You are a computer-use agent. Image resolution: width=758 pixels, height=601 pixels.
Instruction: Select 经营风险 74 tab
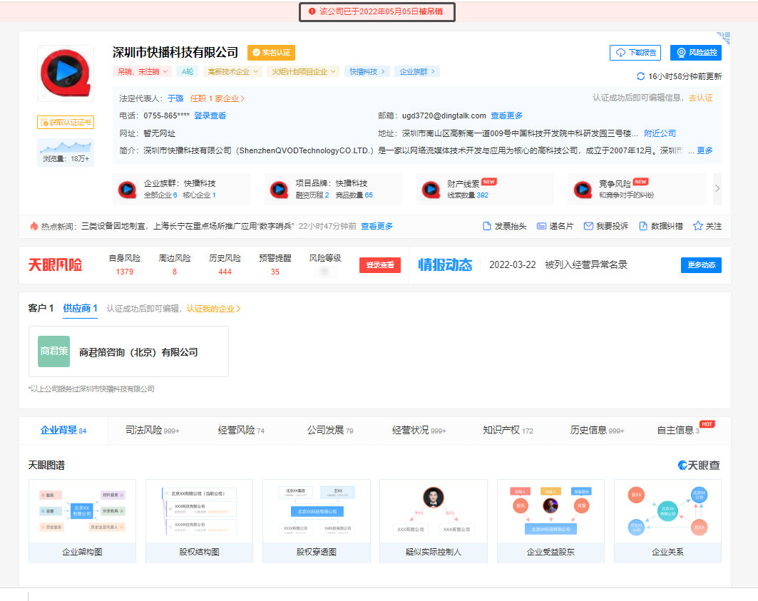[241, 431]
